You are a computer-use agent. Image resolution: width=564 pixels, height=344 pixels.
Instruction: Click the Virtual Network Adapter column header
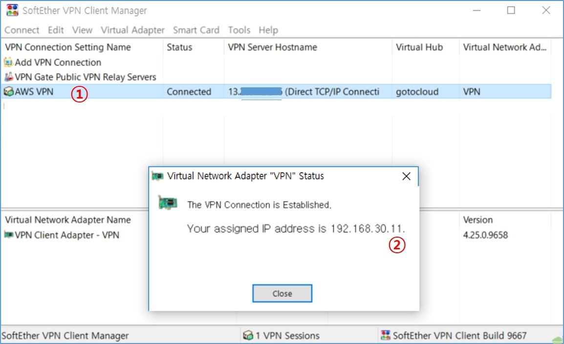(505, 47)
